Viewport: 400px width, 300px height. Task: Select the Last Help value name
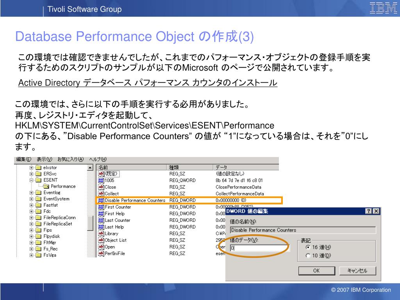click(114, 227)
